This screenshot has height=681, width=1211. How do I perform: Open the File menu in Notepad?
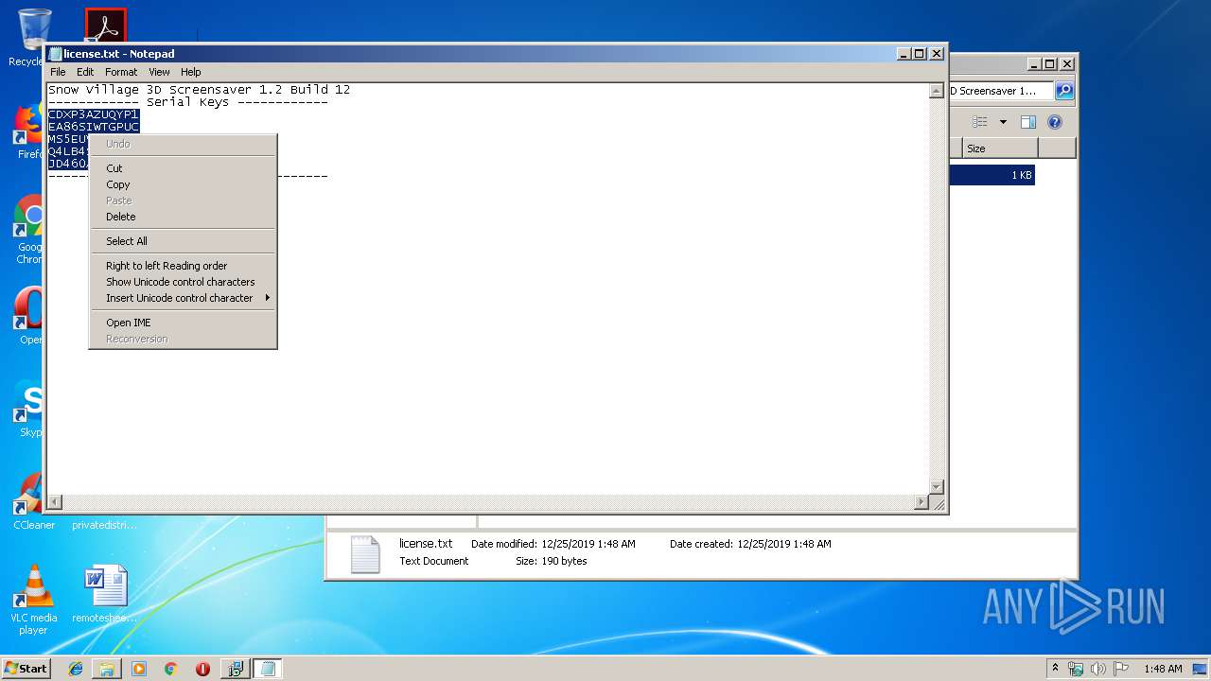click(58, 72)
